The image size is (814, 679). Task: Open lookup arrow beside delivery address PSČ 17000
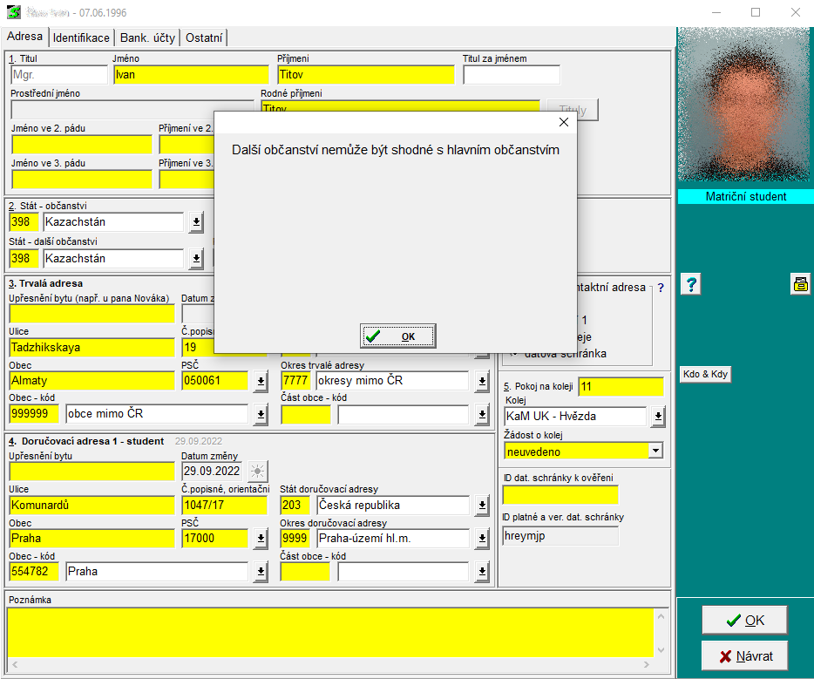pos(261,539)
